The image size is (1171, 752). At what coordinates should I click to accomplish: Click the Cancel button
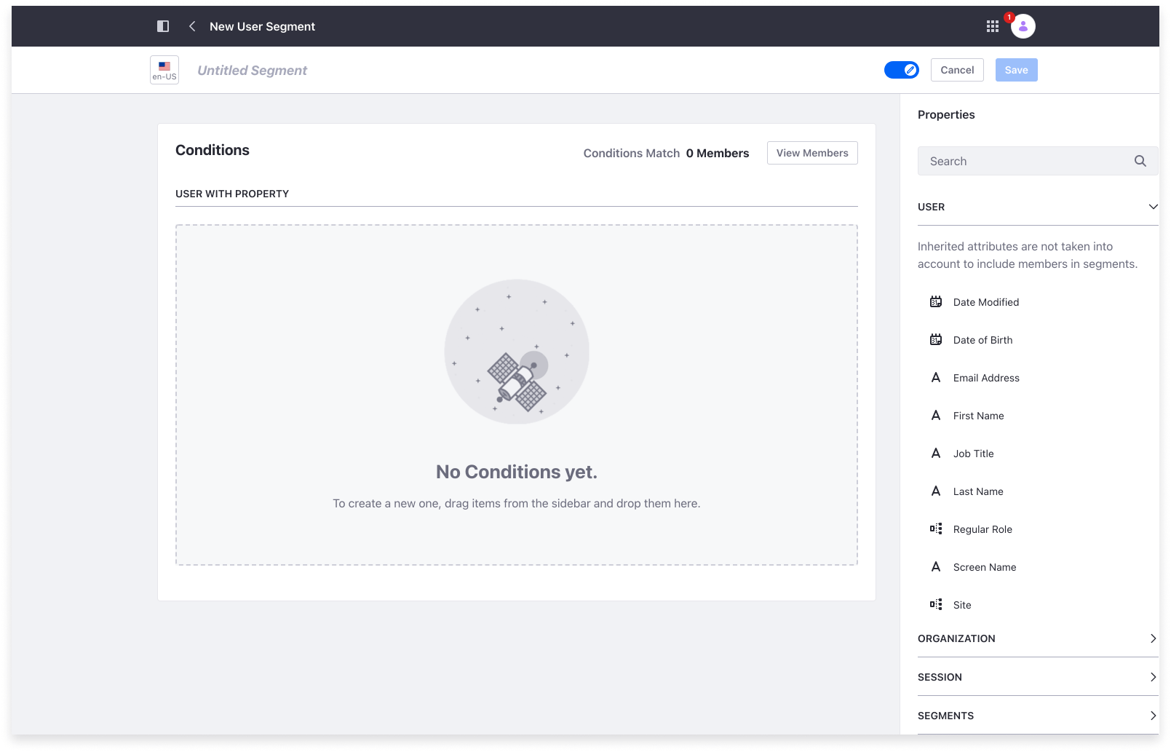(957, 70)
